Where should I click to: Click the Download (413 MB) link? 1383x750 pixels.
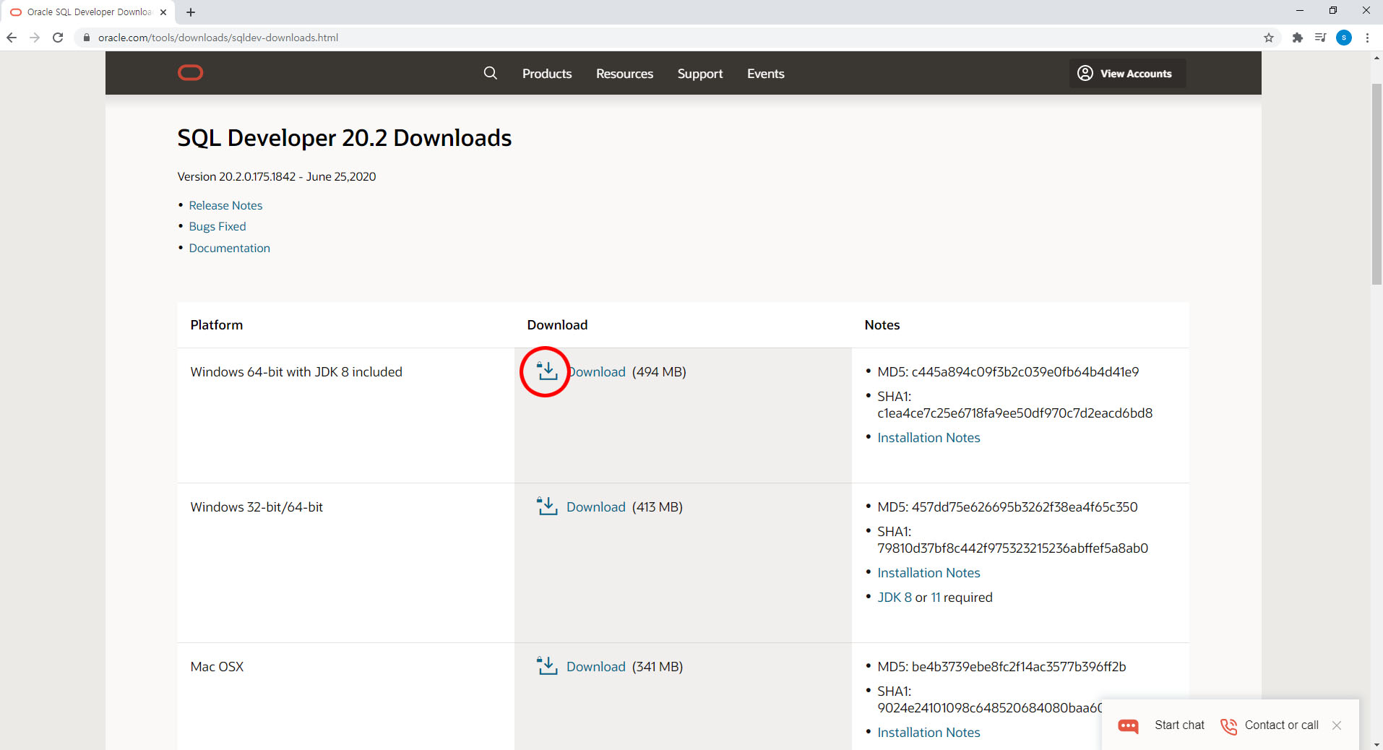(x=596, y=507)
